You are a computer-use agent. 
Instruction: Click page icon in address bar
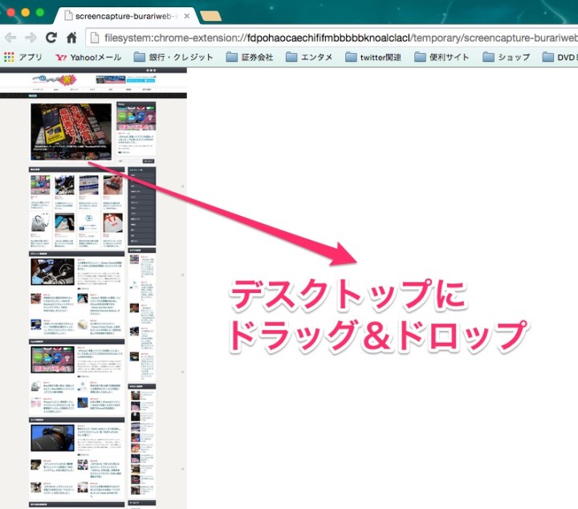pyautogui.click(x=95, y=38)
